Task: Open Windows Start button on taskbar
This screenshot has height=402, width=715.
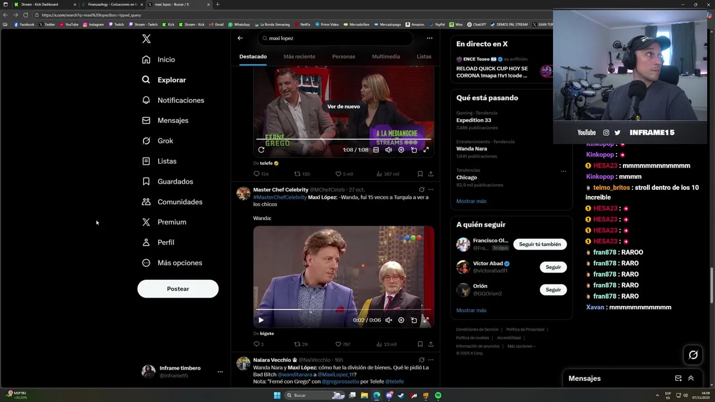Action: click(277, 395)
